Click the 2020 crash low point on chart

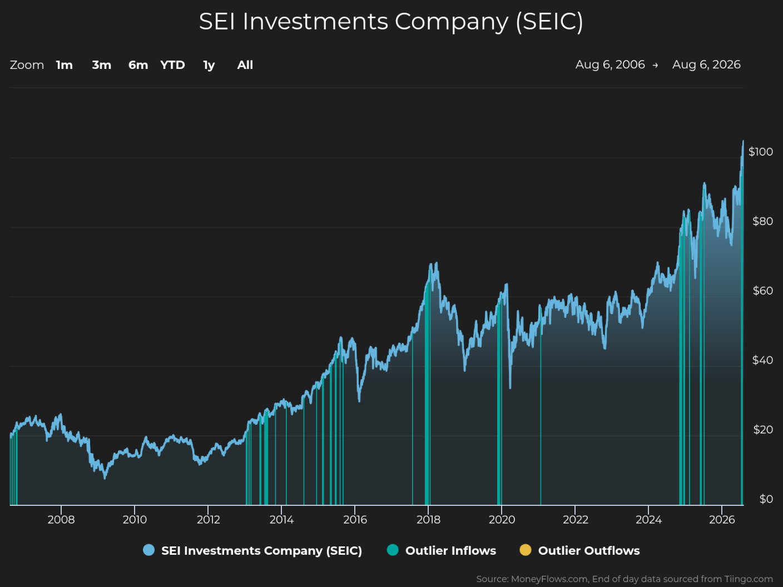[510, 386]
